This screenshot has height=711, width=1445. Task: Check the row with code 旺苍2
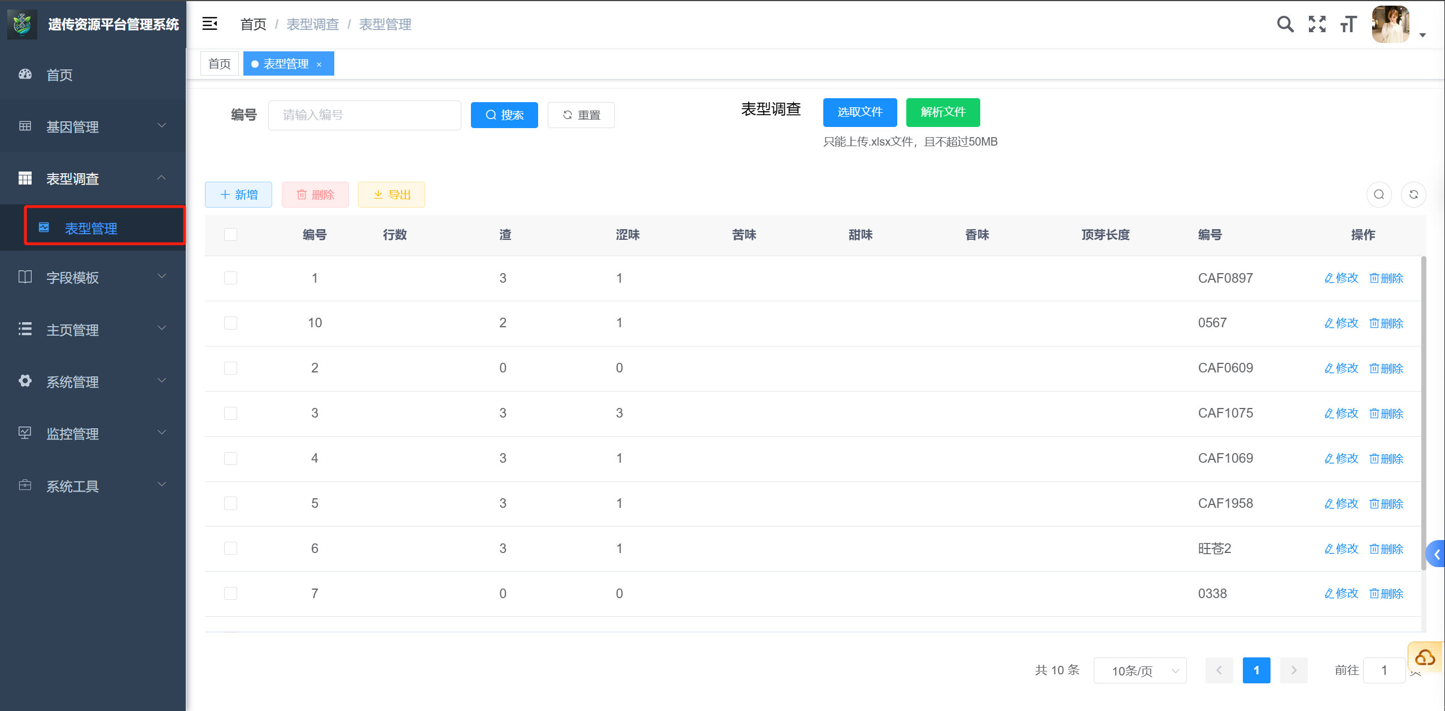230,548
